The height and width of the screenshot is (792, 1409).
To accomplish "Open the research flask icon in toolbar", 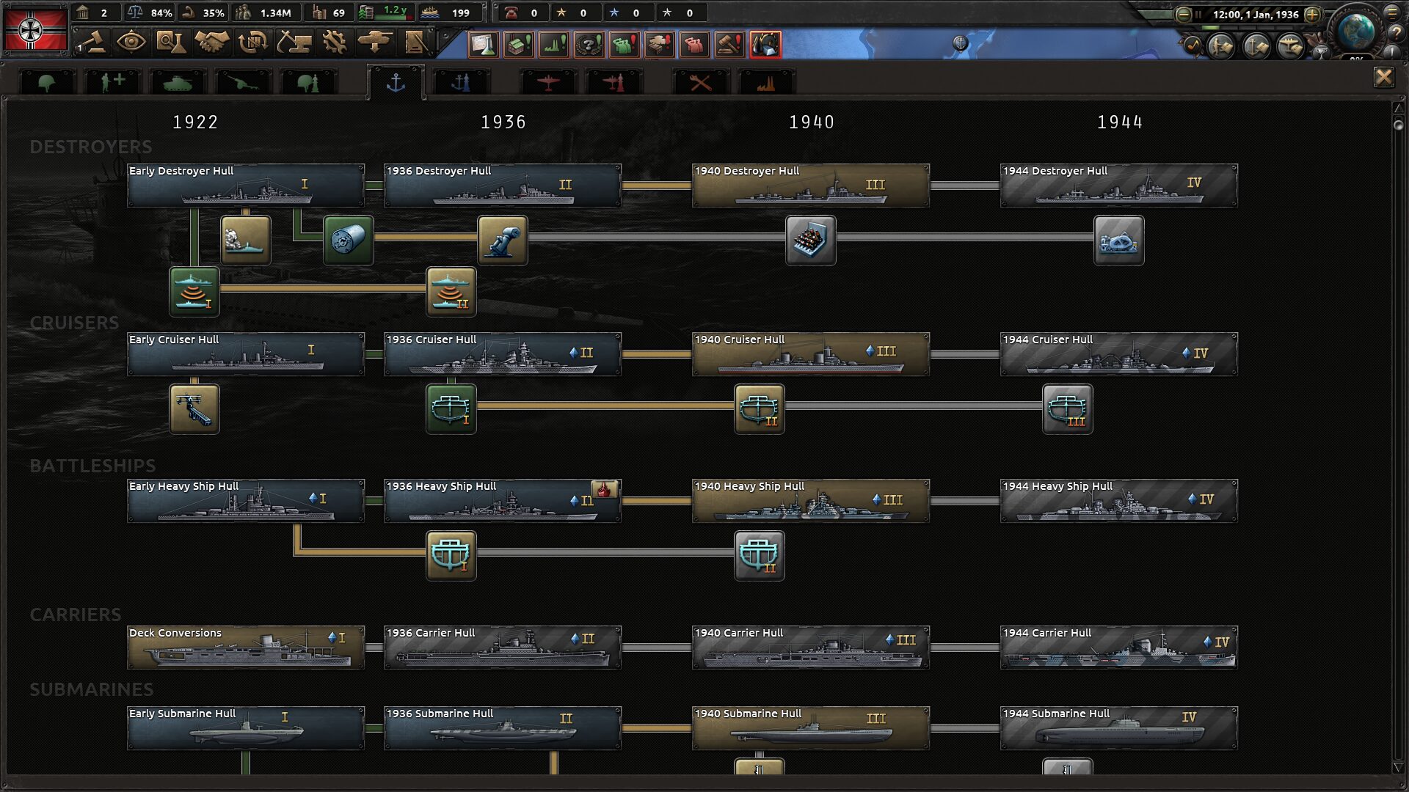I will pyautogui.click(x=171, y=43).
